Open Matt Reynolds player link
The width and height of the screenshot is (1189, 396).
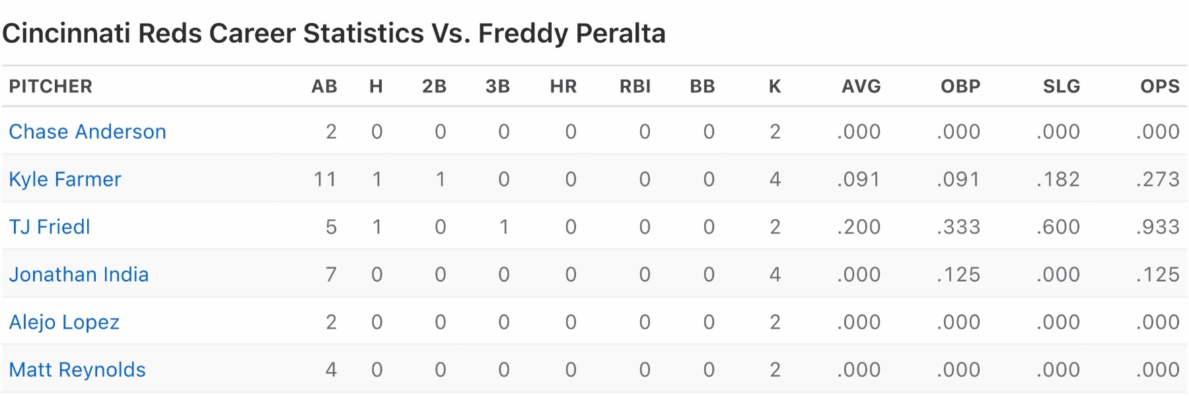(x=77, y=370)
